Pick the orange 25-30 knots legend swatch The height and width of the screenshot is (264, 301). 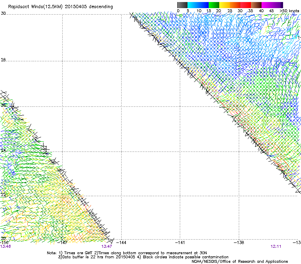click(235, 5)
